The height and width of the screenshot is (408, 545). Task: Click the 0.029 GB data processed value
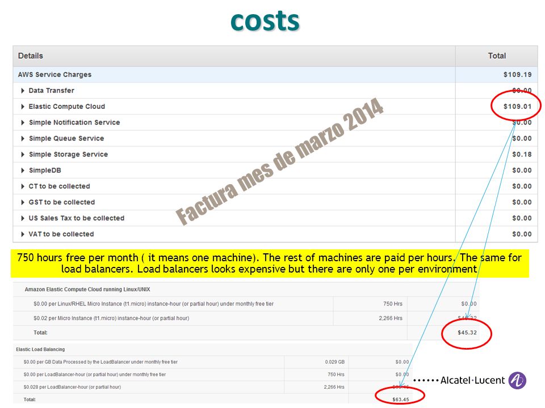tap(335, 362)
